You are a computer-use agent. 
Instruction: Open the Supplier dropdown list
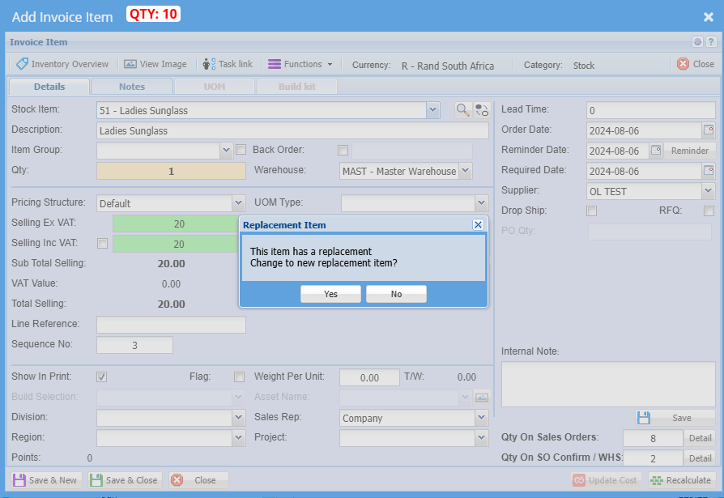point(709,191)
